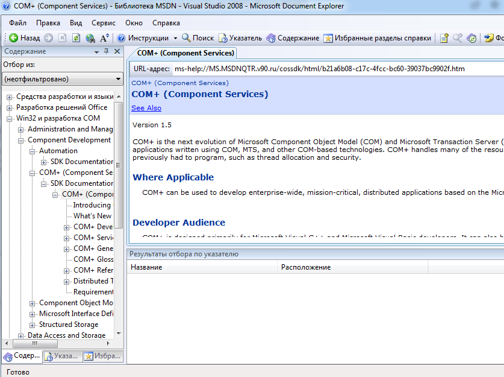Click tree horizontal scroll right arrow
The width and height of the screenshot is (504, 377).
pos(108,343)
